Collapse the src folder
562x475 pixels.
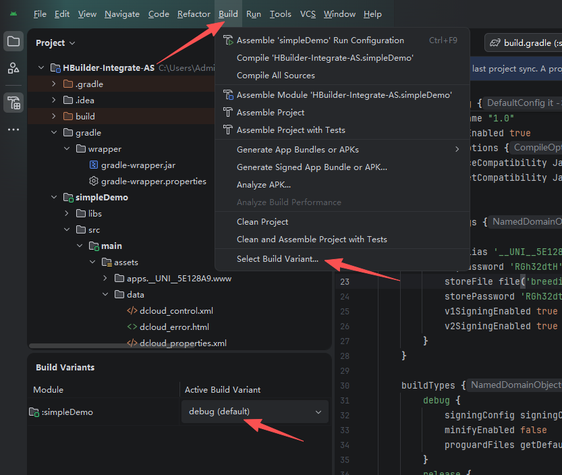point(67,229)
